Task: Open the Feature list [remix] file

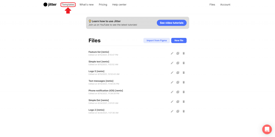Action: (99, 52)
